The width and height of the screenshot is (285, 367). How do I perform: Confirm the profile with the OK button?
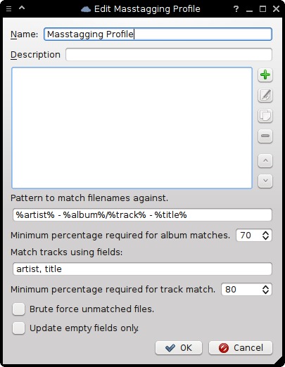click(179, 348)
